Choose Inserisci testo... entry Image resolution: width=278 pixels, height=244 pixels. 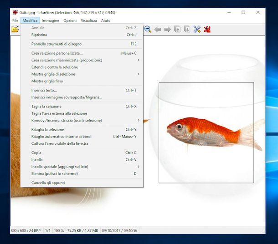click(82, 90)
